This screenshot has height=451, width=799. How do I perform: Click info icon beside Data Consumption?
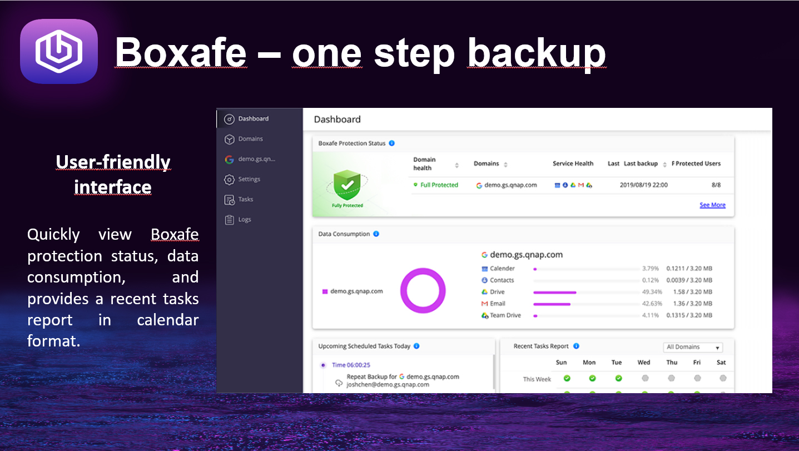[x=376, y=234]
